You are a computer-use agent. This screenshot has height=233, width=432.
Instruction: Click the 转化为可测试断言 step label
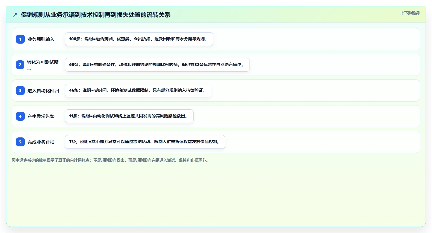[43, 65]
